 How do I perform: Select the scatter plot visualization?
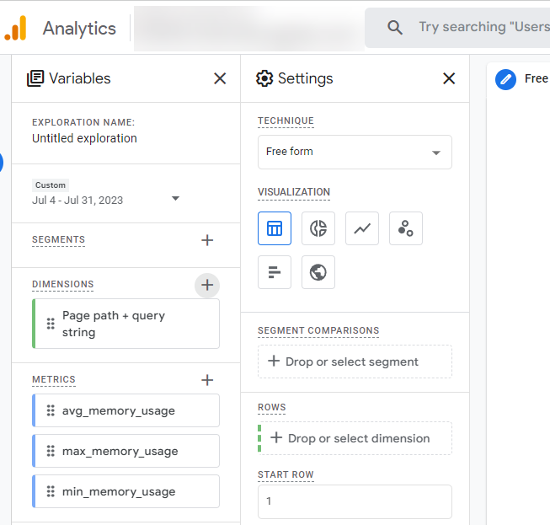[x=406, y=228]
